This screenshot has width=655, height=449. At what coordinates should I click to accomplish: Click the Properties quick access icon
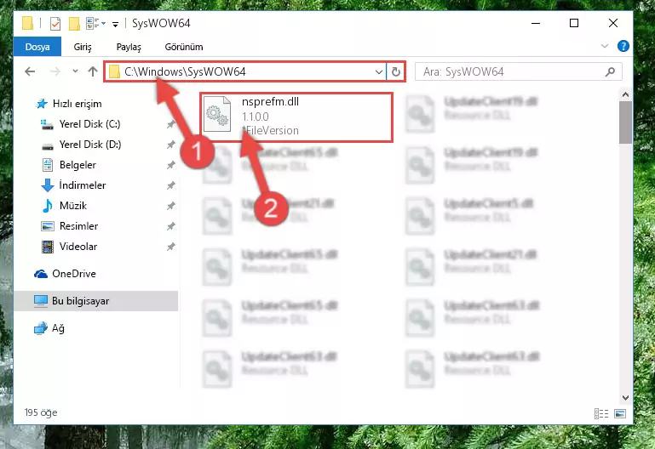[55, 24]
